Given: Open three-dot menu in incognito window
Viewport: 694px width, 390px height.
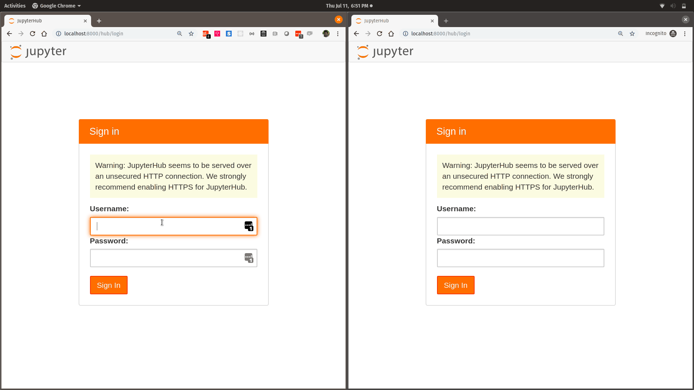Looking at the screenshot, I should pos(685,34).
